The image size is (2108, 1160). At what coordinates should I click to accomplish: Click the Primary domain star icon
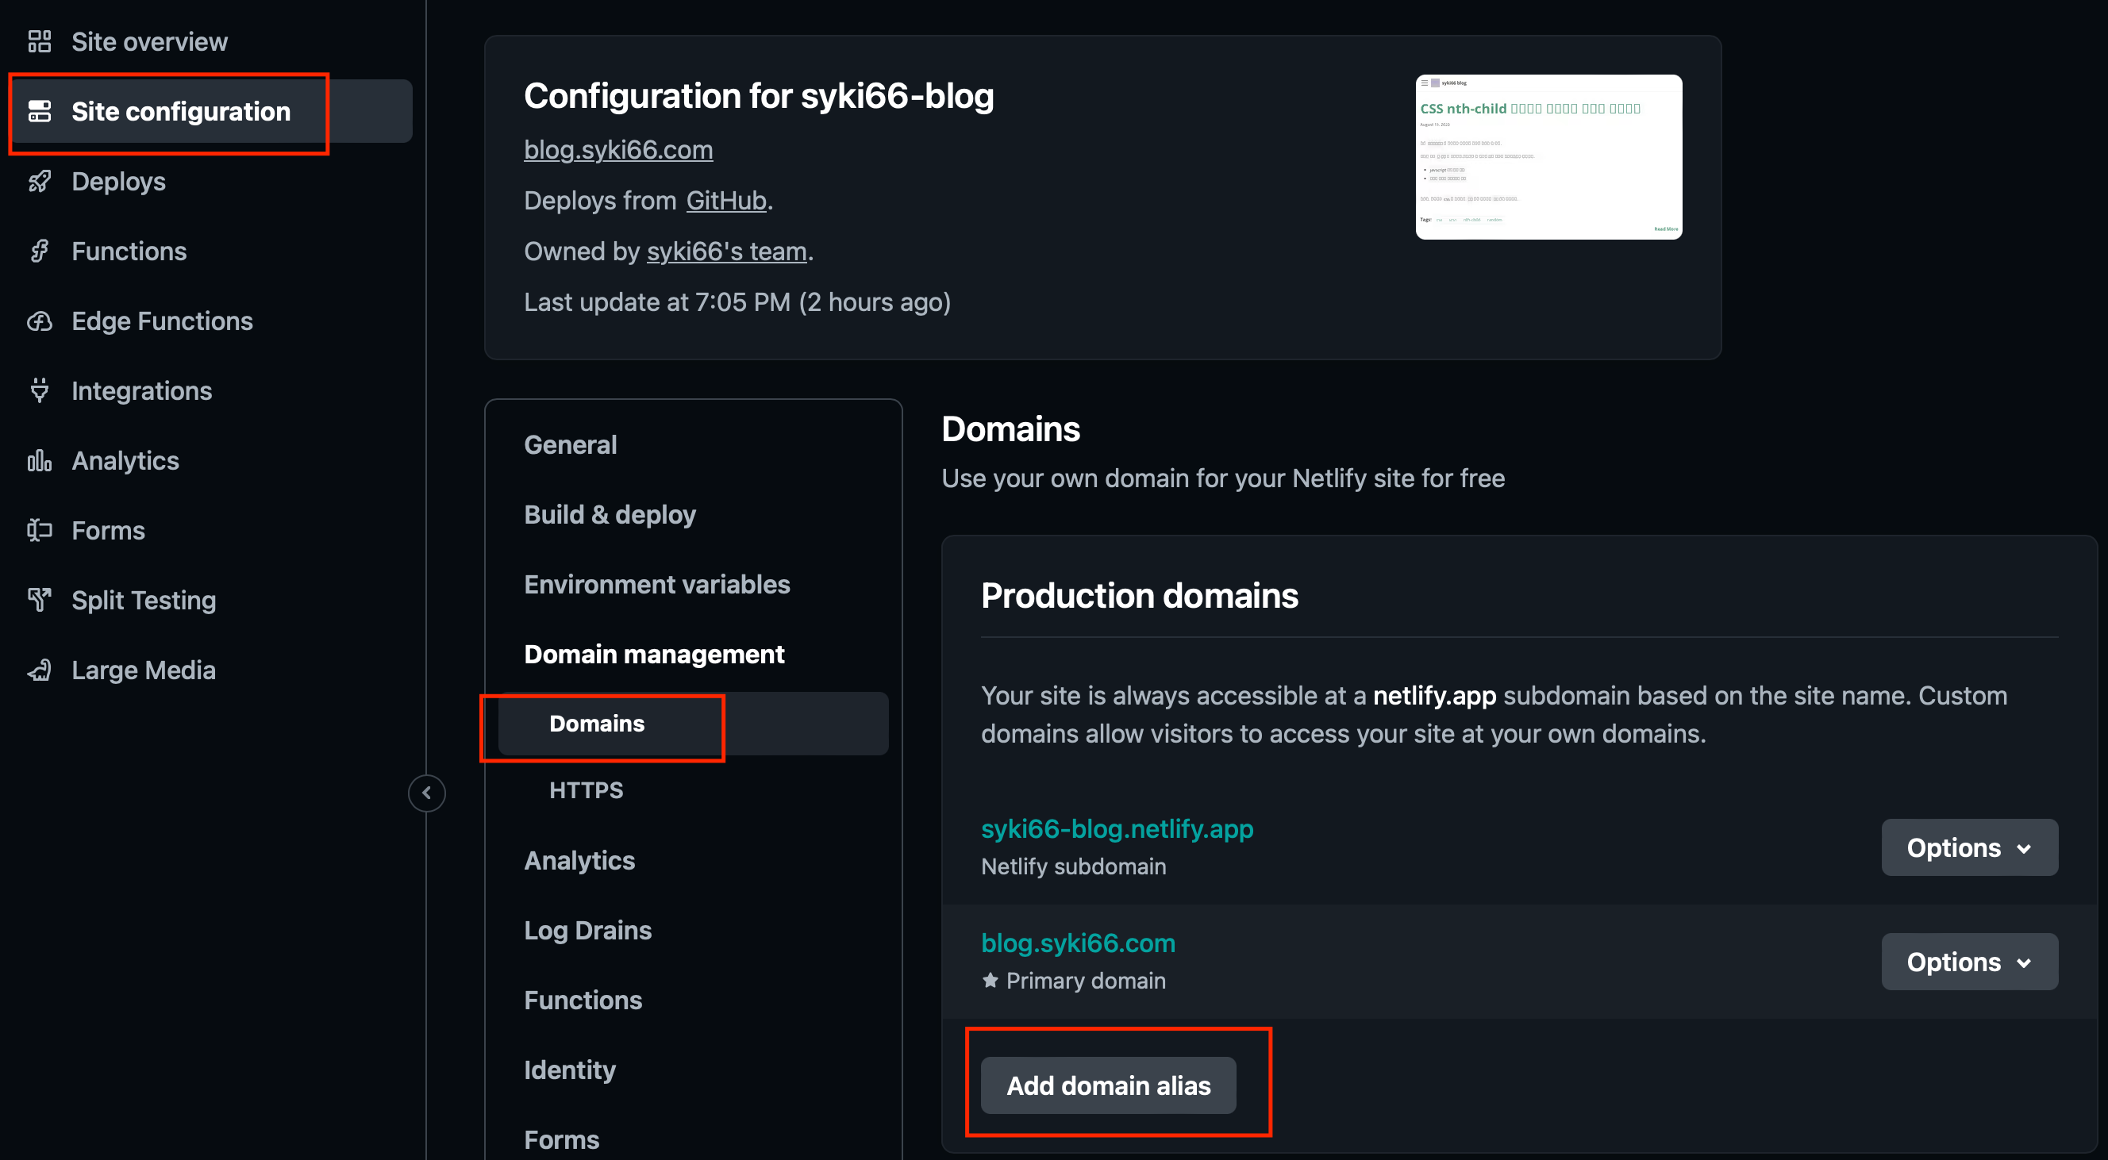point(991,980)
